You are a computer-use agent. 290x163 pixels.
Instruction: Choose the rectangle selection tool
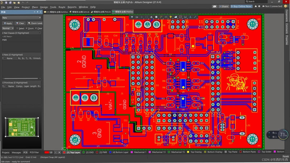146,17
